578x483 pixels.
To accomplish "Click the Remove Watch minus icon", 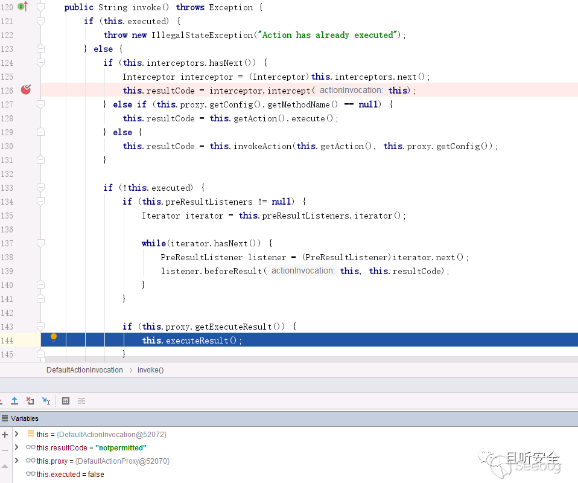I will [x=5, y=450].
